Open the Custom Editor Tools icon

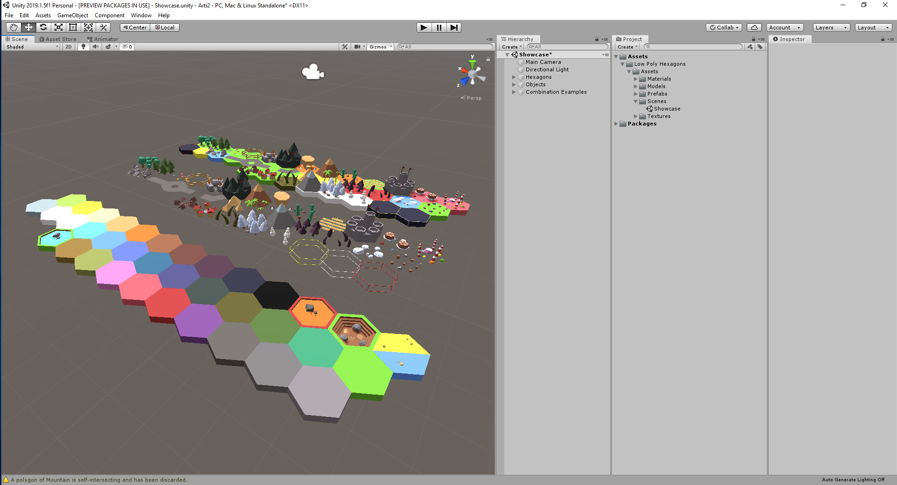coord(103,27)
